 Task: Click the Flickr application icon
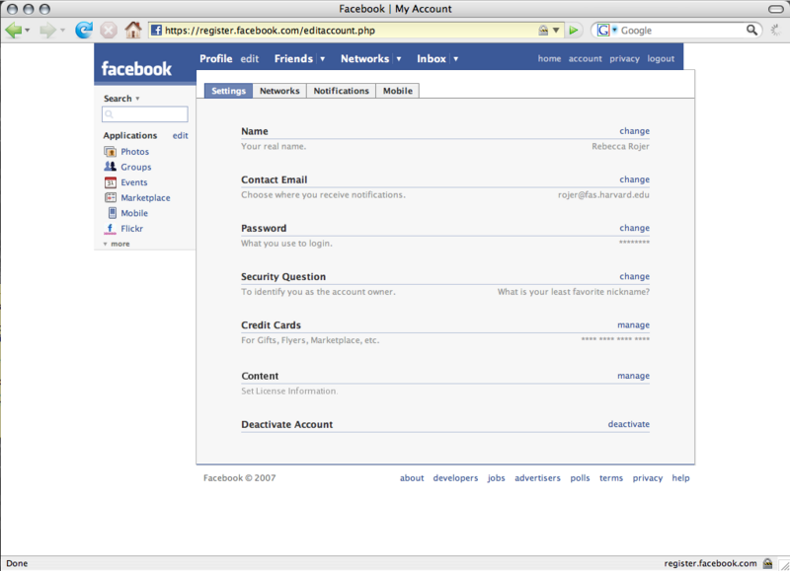pos(110,229)
